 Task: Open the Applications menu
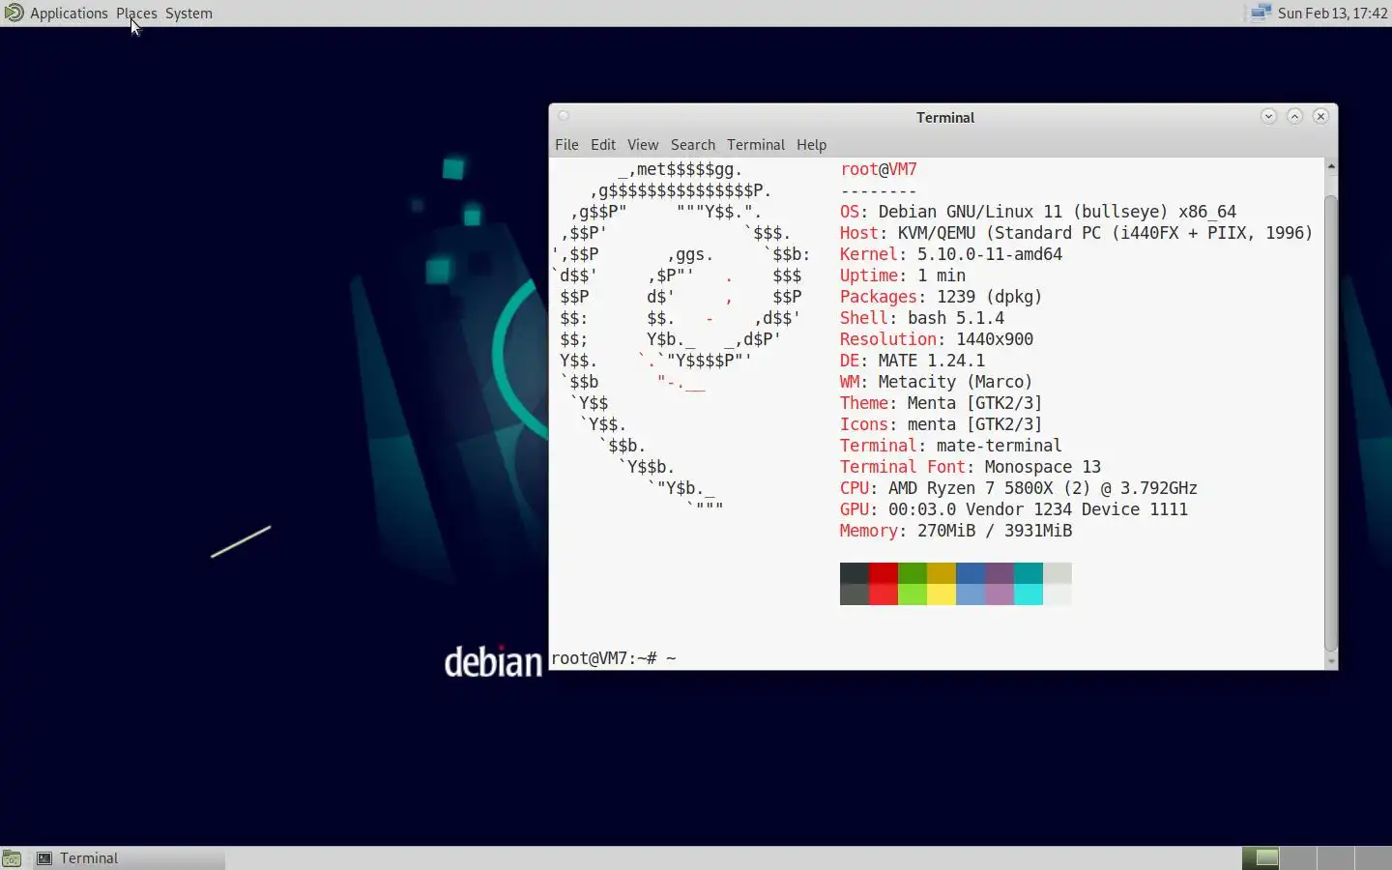[69, 14]
